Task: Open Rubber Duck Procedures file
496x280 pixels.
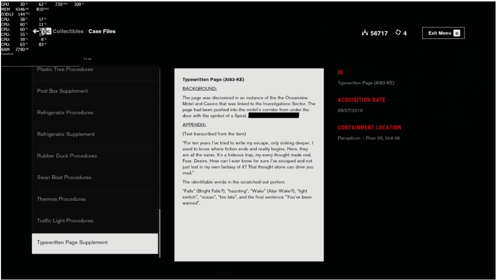Action: tap(95, 156)
